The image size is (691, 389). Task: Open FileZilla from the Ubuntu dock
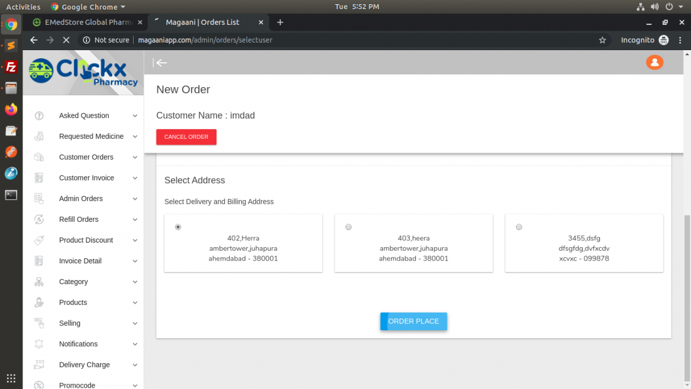click(11, 67)
